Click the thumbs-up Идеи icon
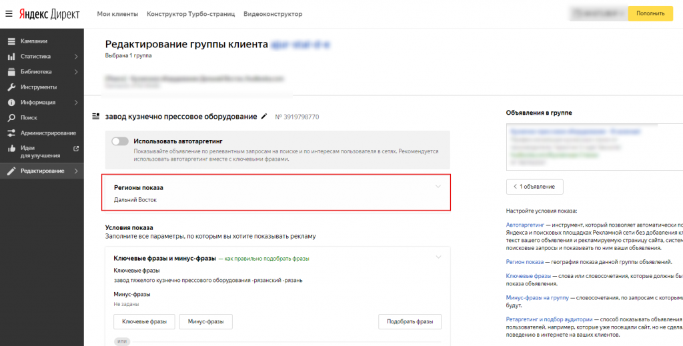683x346 pixels. point(11,148)
